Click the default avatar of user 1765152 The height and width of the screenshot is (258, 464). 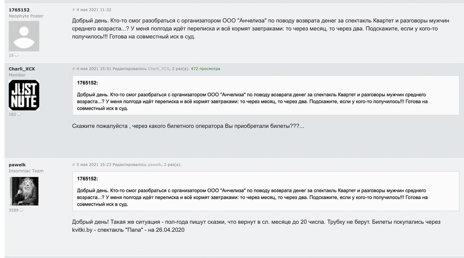point(24,36)
